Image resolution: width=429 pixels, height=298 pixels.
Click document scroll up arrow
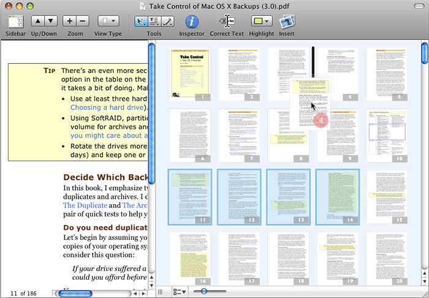pos(151,277)
